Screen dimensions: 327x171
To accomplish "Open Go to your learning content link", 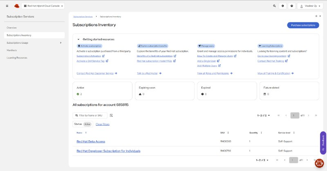I will coord(273,56).
